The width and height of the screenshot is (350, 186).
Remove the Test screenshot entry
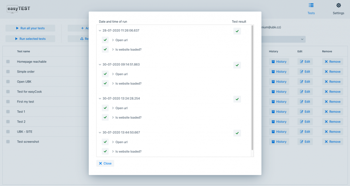[x=333, y=142]
